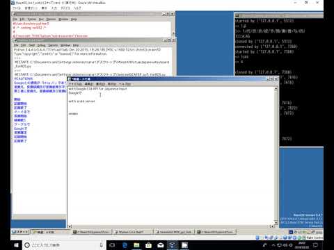Click the Notepad title bar icon
Viewport: 334px width, 250px height.
[x=70, y=79]
